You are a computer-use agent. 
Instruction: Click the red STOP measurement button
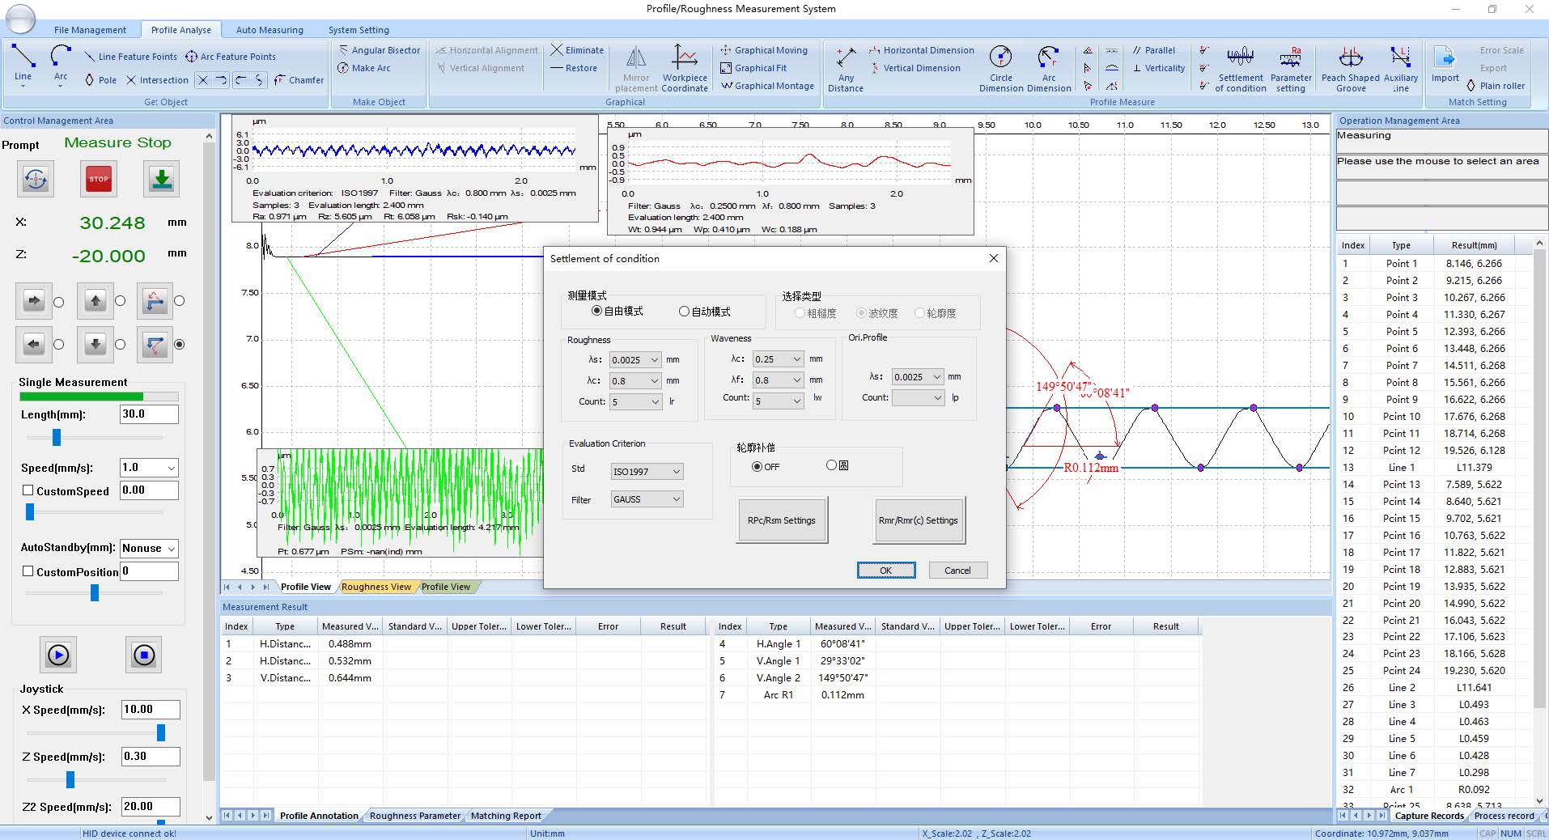click(99, 179)
